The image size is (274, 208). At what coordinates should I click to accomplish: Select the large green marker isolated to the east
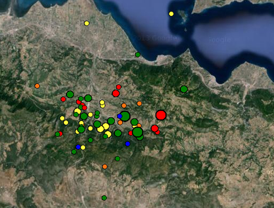pyautogui.click(x=184, y=89)
